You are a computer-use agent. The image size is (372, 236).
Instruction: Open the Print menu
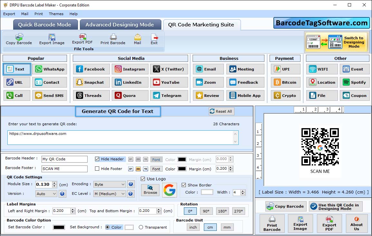(x=38, y=14)
